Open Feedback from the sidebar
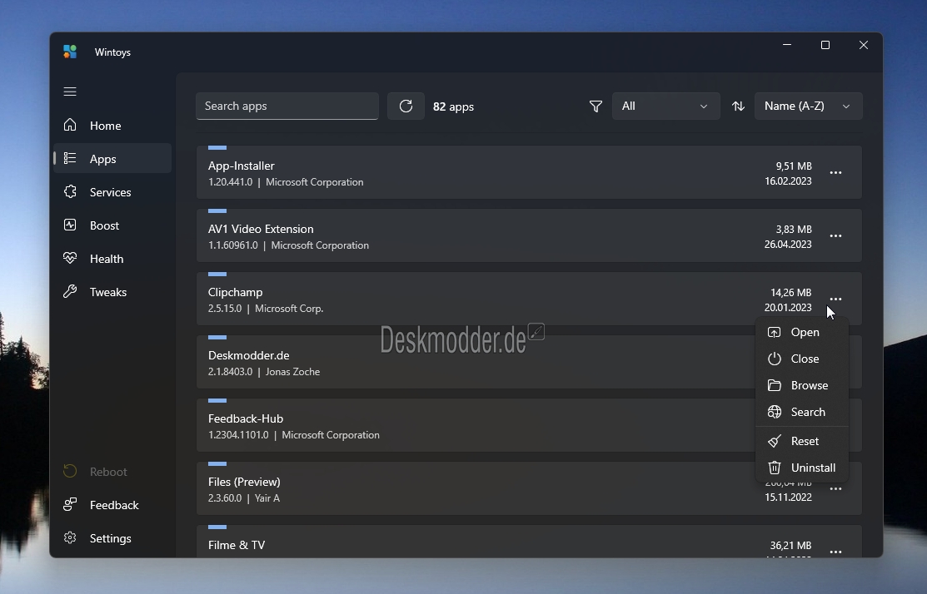 click(x=112, y=505)
